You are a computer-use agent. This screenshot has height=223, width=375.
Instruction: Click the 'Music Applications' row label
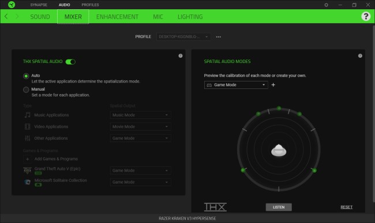(x=51, y=115)
